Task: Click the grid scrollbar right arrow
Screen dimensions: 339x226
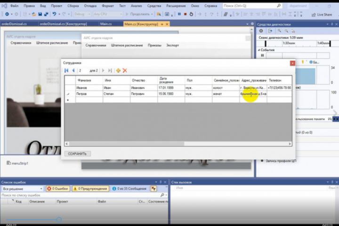Action: pyautogui.click(x=290, y=144)
